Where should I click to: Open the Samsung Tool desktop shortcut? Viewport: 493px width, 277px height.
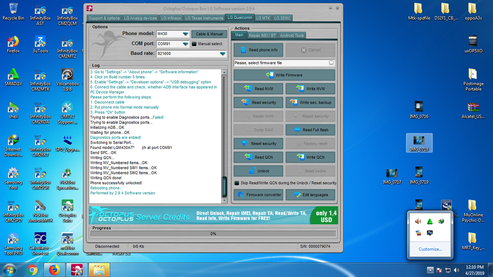tap(13, 179)
